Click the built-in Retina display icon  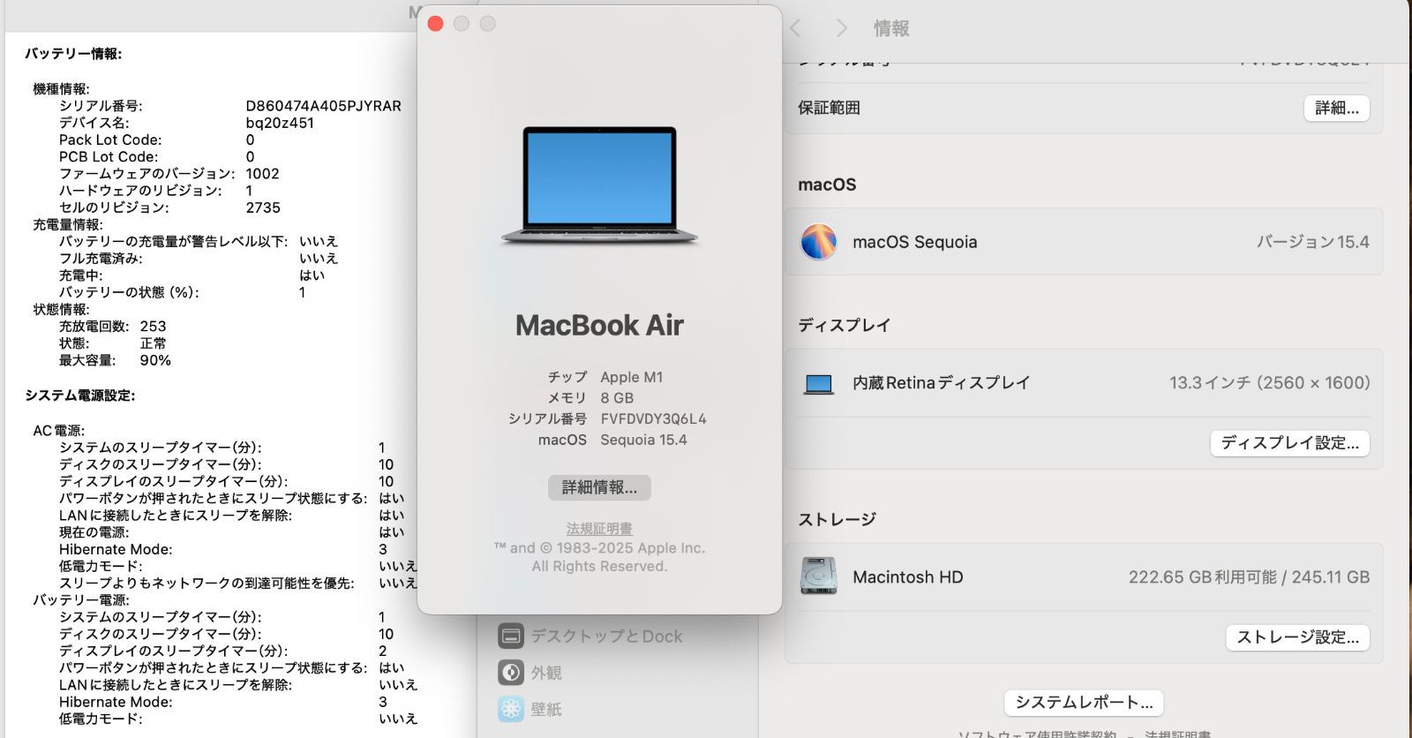tap(818, 383)
